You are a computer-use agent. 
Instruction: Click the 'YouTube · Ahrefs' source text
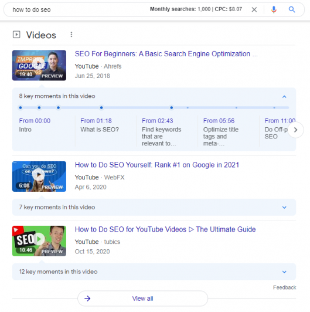pyautogui.click(x=98, y=66)
